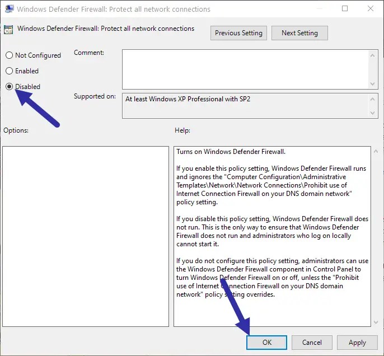Click the 'Turns on Windows Defender Firewall.' help text
The image size is (384, 356).
[x=231, y=152]
